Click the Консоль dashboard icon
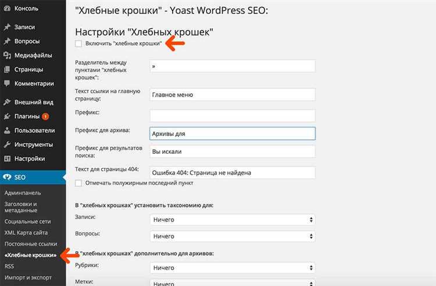 coord(7,8)
